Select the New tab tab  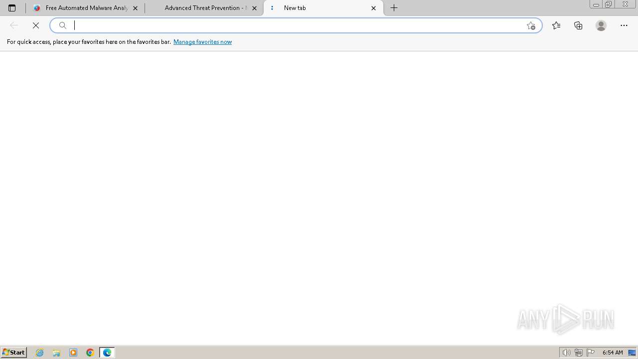point(323,8)
